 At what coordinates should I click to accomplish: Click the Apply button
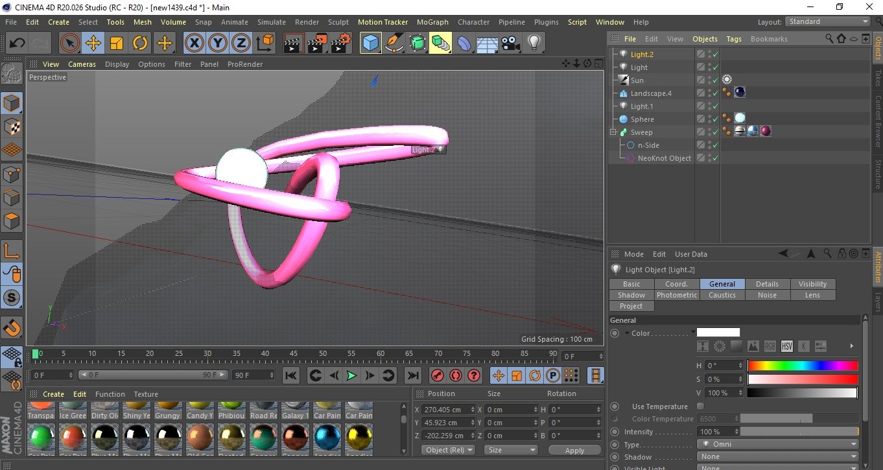pos(574,450)
